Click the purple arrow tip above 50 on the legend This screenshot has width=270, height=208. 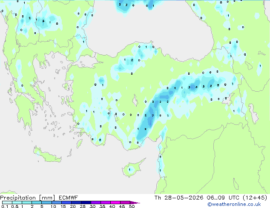[135, 202]
